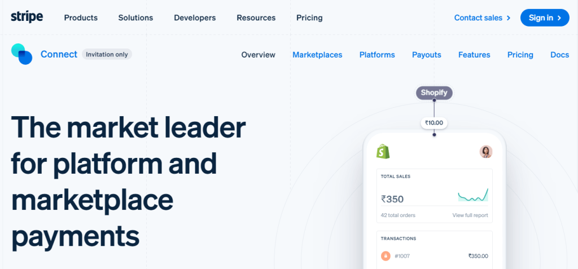Screen dimensions: 578x269
Task: Open the Docs tab
Action: point(559,55)
